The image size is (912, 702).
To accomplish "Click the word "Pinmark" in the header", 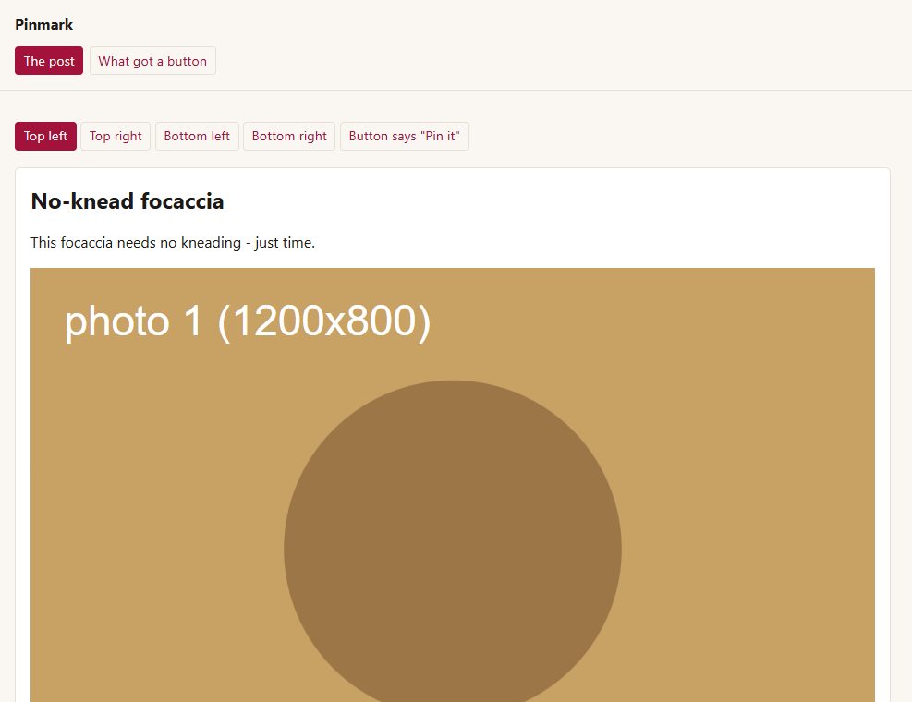I will tap(43, 24).
